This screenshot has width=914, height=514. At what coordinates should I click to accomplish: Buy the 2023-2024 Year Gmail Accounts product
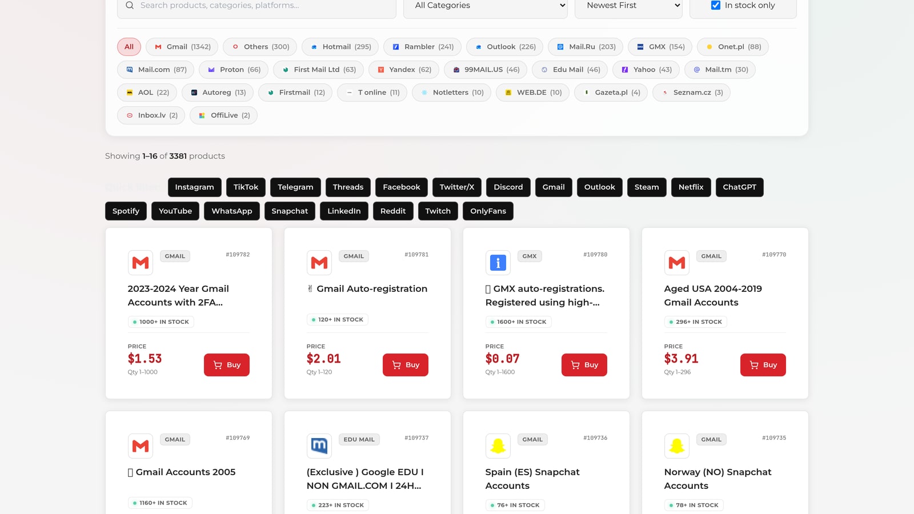[x=227, y=365]
